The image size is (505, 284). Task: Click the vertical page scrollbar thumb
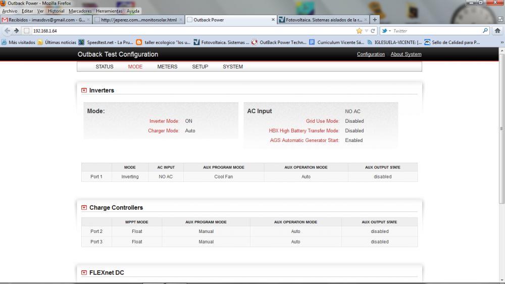pyautogui.click(x=502, y=128)
